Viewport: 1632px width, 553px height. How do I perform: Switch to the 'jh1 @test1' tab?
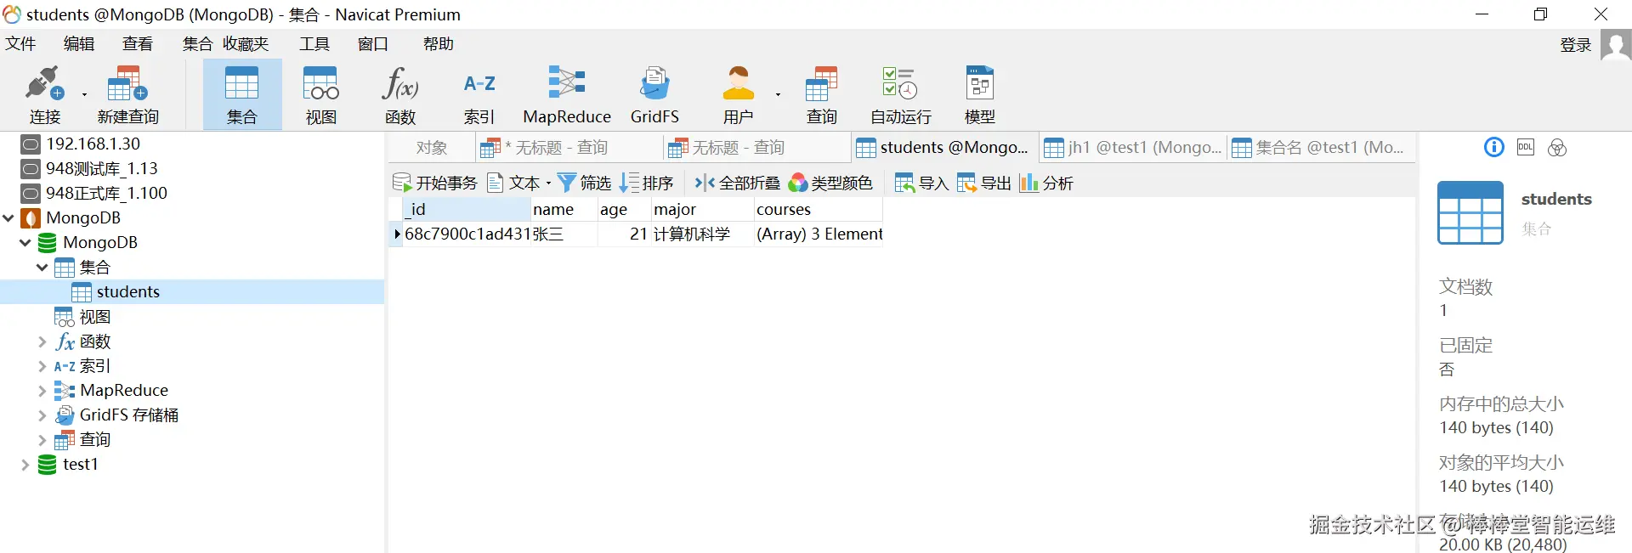tap(1133, 148)
